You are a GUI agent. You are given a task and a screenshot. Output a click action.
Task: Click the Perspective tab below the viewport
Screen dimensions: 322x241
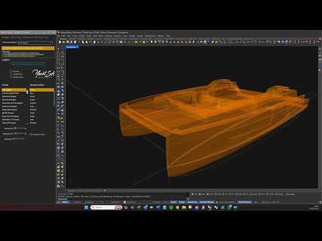(x=72, y=191)
